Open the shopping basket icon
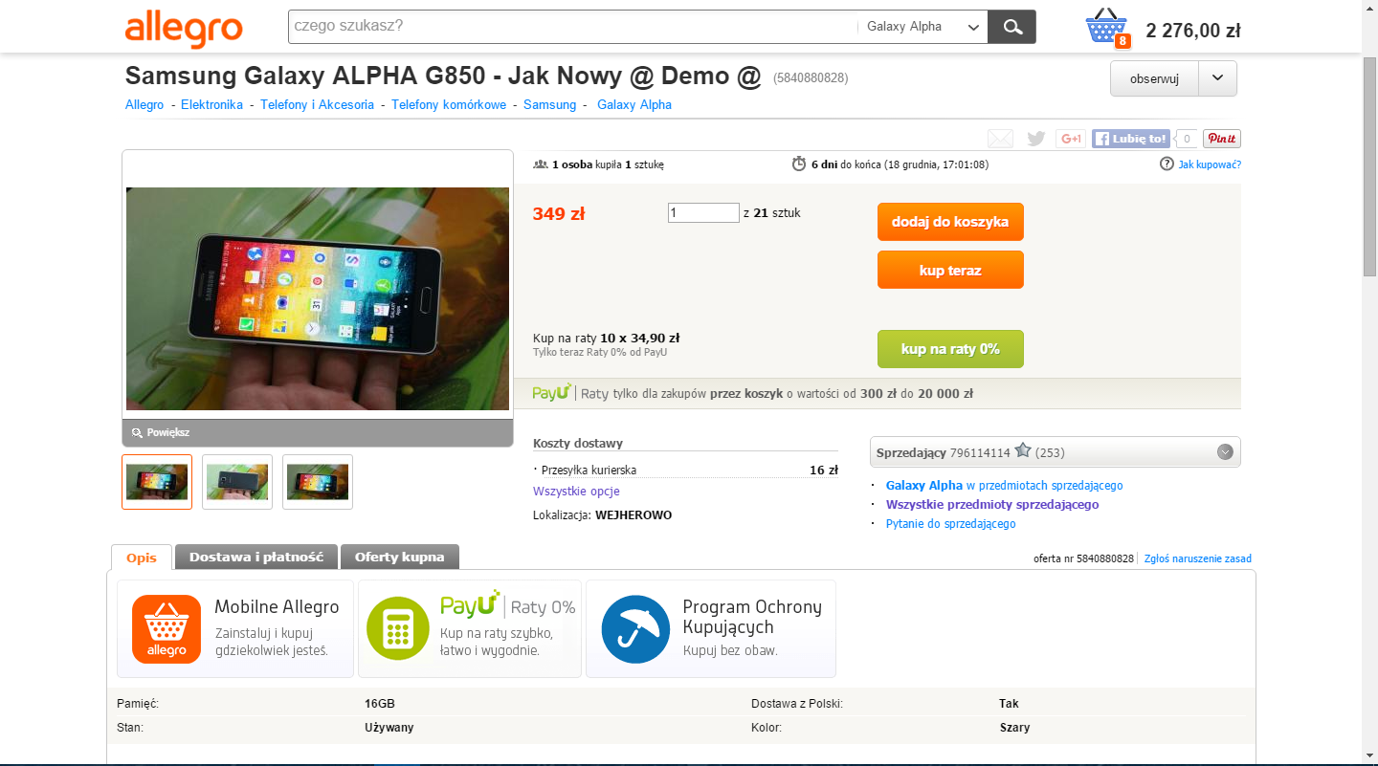The width and height of the screenshot is (1378, 766). 1107,28
